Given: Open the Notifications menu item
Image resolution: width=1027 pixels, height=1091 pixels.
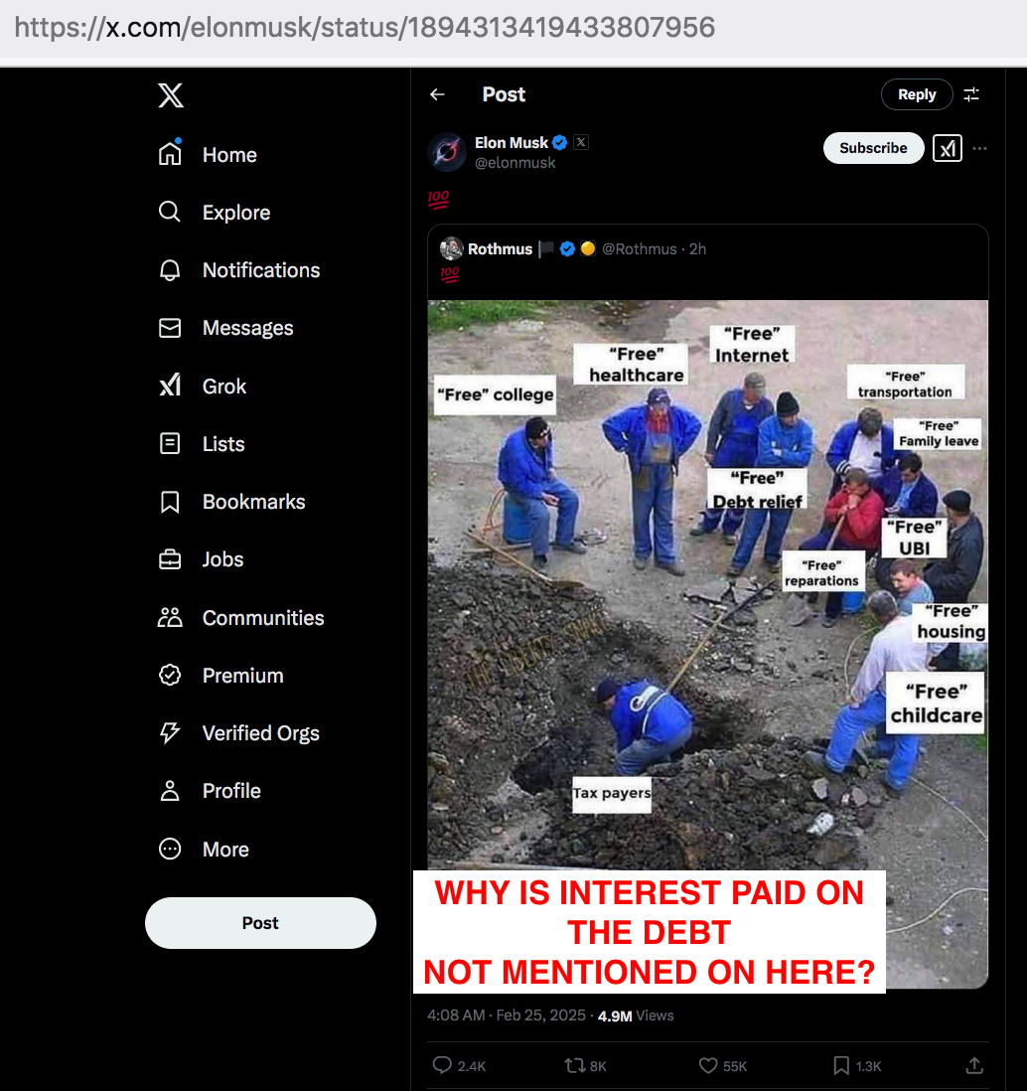Looking at the screenshot, I should click(x=240, y=270).
